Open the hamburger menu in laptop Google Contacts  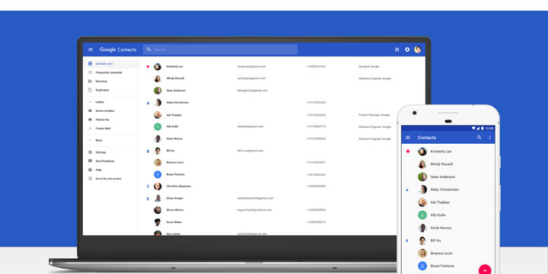(x=91, y=49)
